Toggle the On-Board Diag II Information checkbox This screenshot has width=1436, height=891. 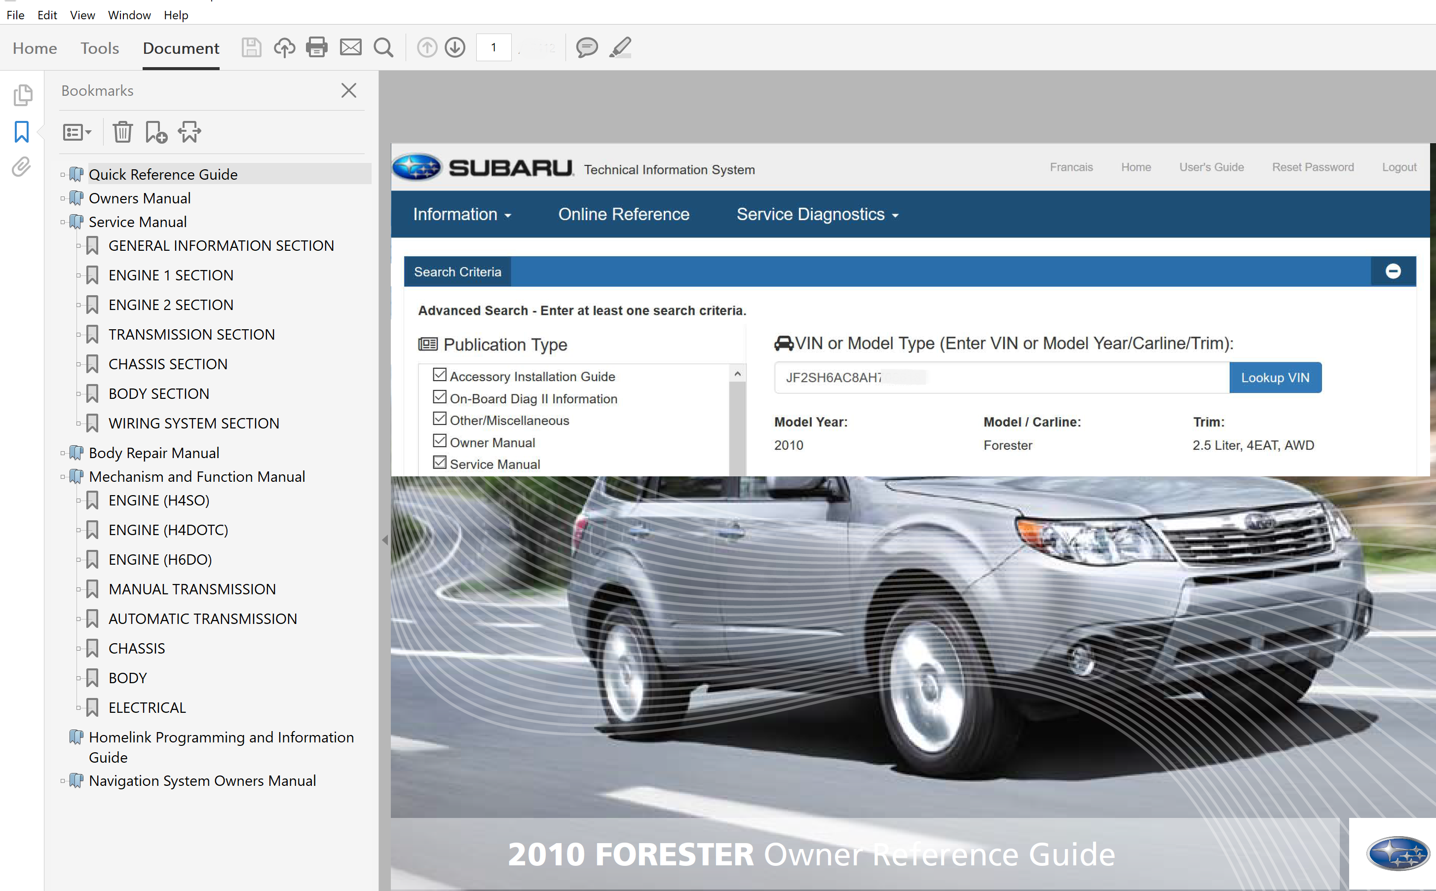point(439,396)
